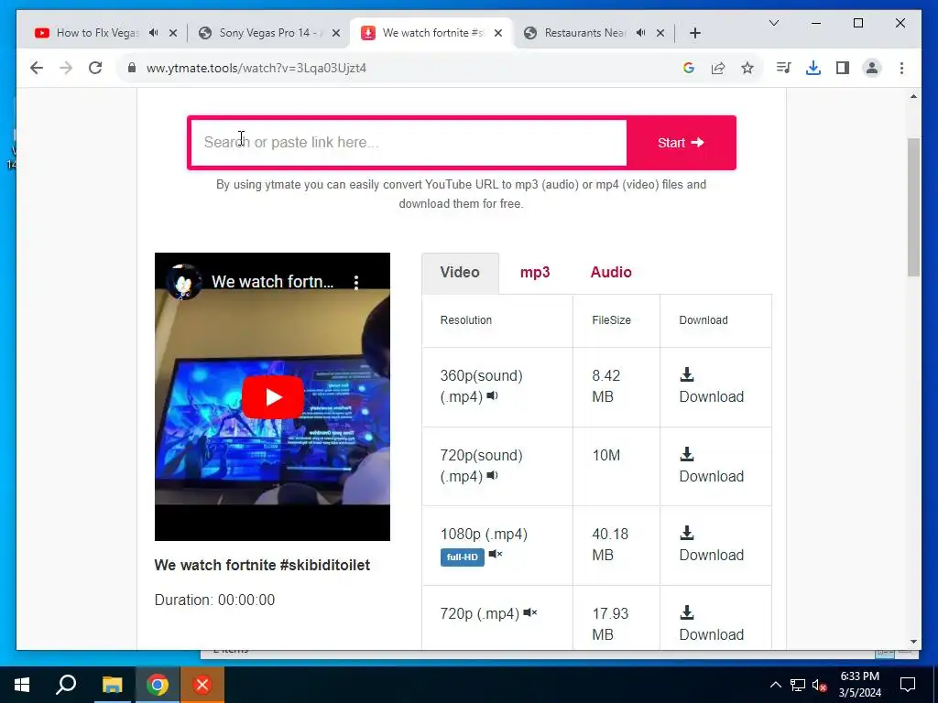Screen dimensions: 938x703
Task: Open the Restaurants Near tab
Action: pos(584,33)
